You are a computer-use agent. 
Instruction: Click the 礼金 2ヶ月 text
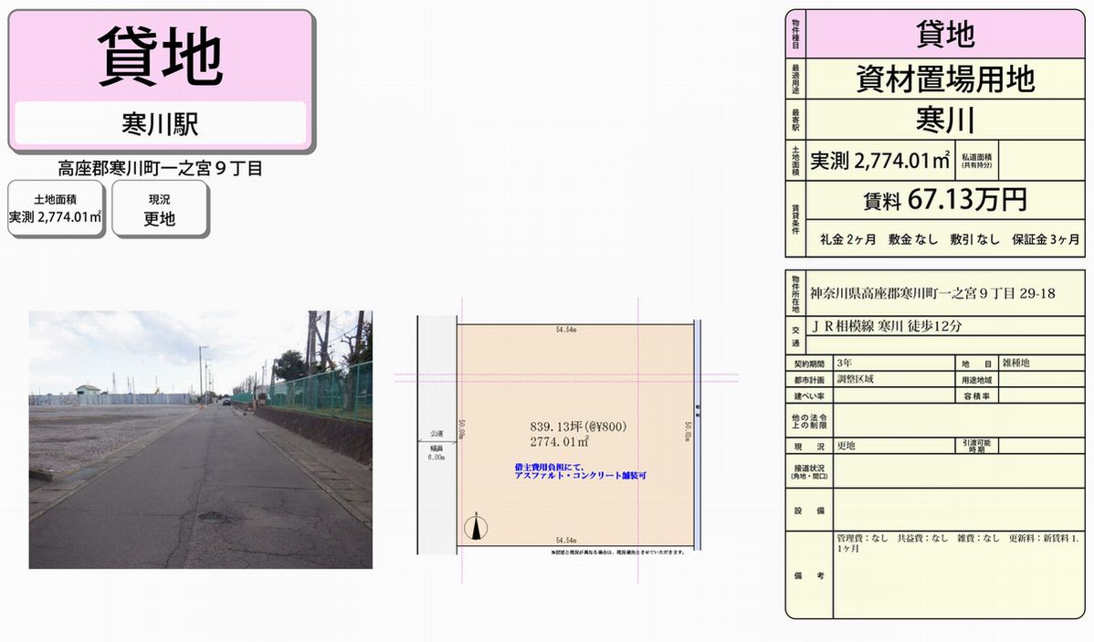tap(847, 239)
